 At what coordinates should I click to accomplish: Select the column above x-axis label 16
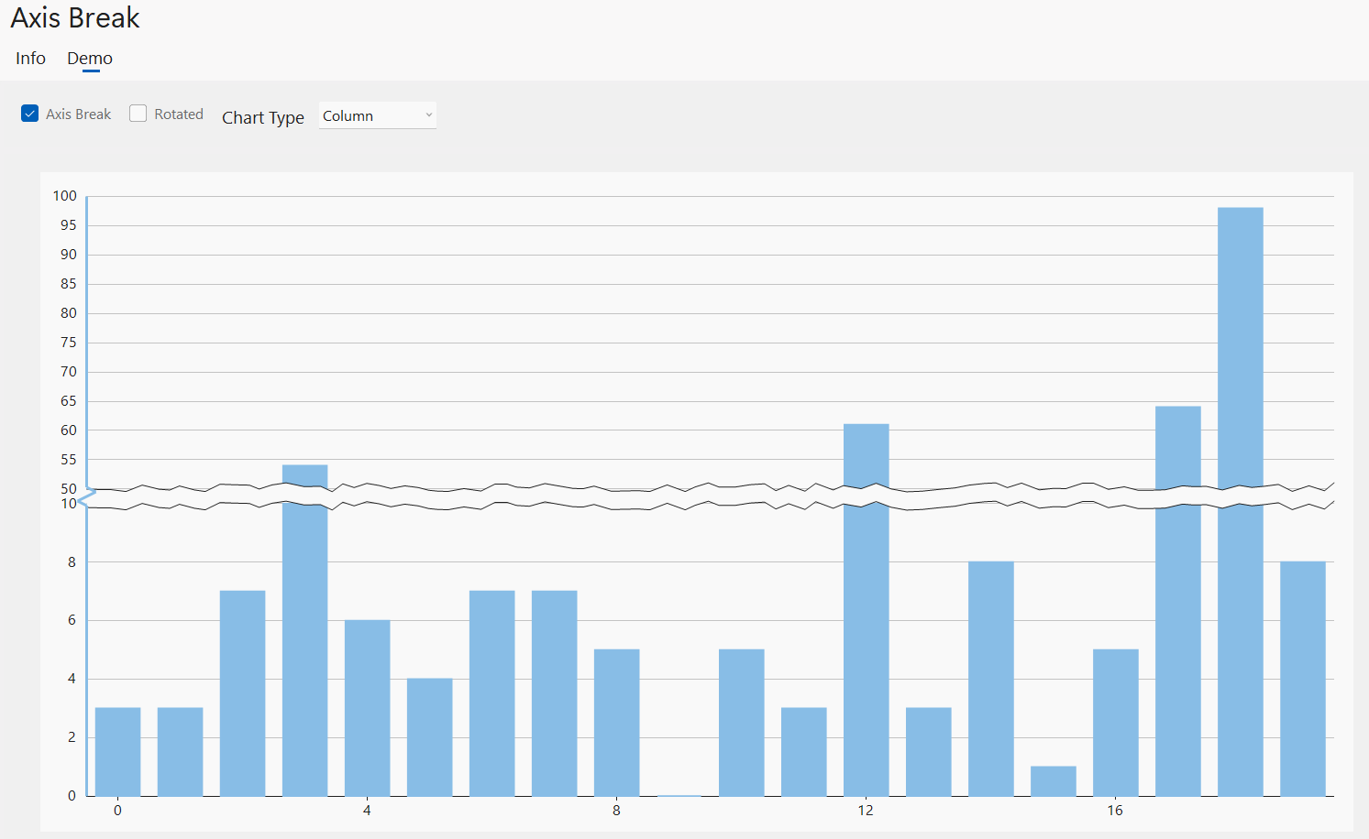pyautogui.click(x=1116, y=723)
